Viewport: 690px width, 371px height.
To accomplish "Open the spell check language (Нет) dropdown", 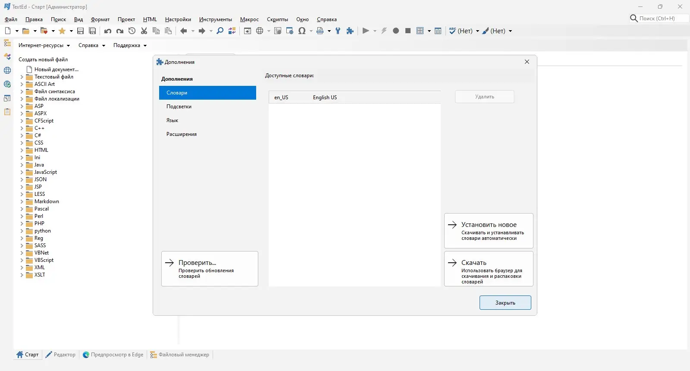I will pos(477,31).
